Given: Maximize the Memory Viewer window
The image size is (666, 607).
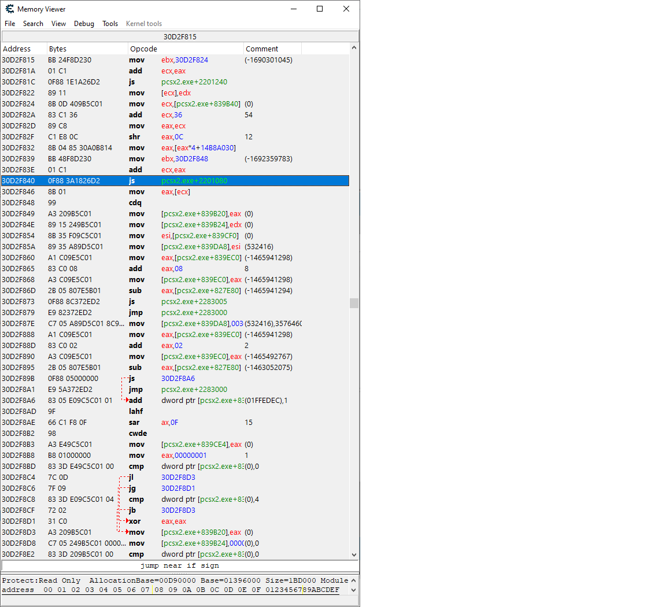Looking at the screenshot, I should pyautogui.click(x=320, y=9).
